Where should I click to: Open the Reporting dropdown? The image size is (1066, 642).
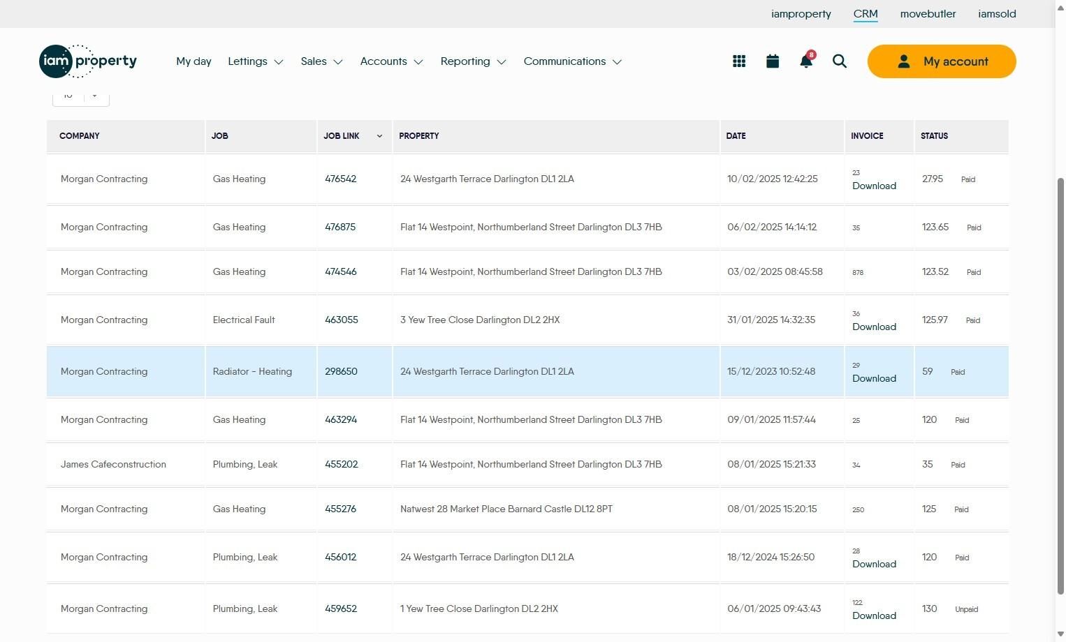(x=473, y=61)
